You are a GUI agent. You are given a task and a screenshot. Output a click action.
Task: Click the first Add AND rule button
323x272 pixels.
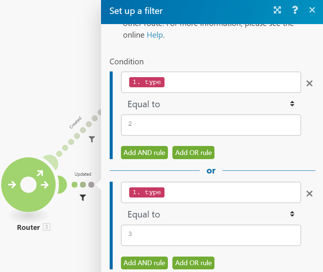click(x=144, y=152)
